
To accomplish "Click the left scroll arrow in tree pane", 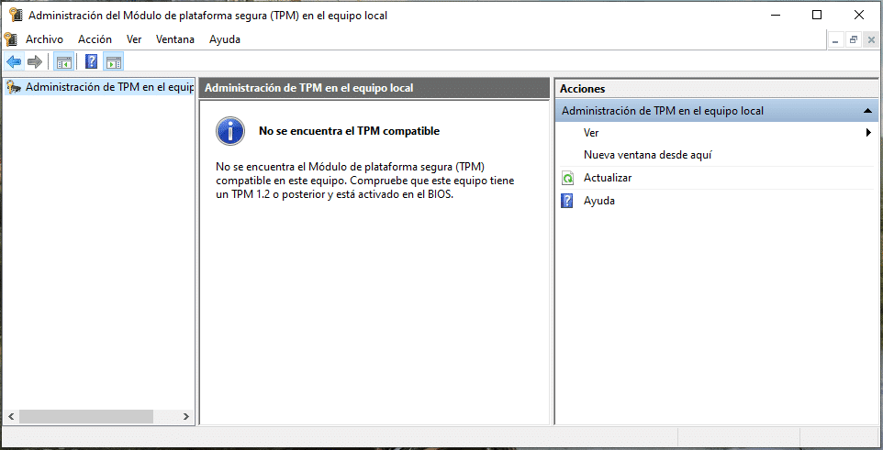I will pyautogui.click(x=9, y=416).
